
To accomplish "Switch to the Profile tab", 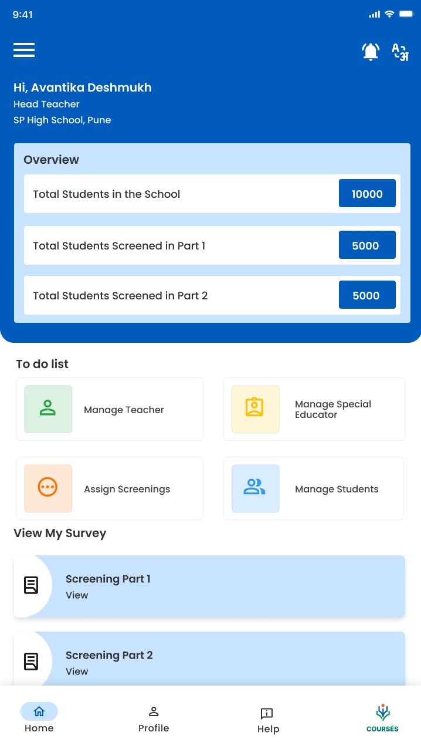I will (x=154, y=718).
